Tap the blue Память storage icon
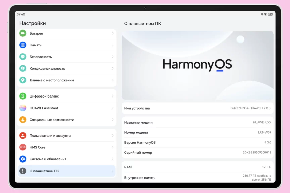Image resolution: width=290 pixels, height=193 pixels. pyautogui.click(x=23, y=45)
